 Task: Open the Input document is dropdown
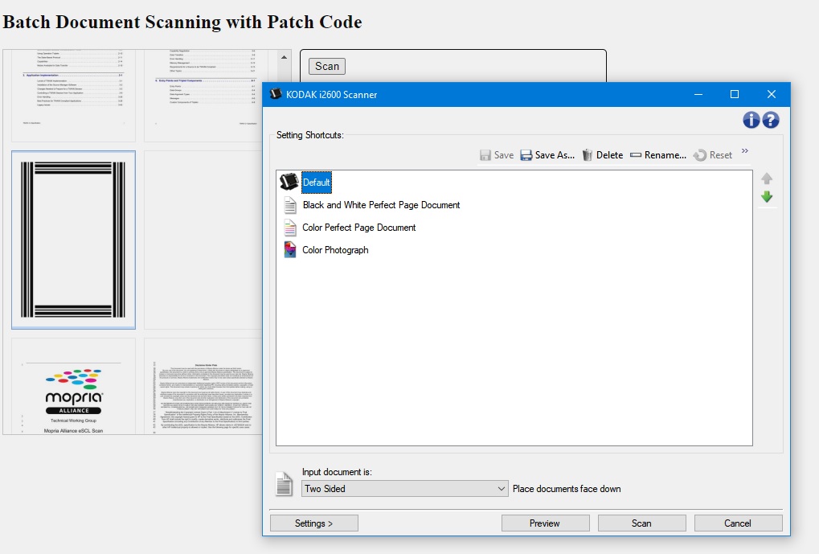pyautogui.click(x=404, y=489)
